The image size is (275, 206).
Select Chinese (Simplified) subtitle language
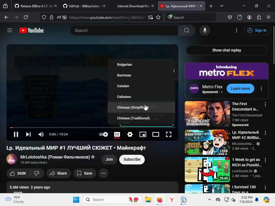tap(141, 107)
